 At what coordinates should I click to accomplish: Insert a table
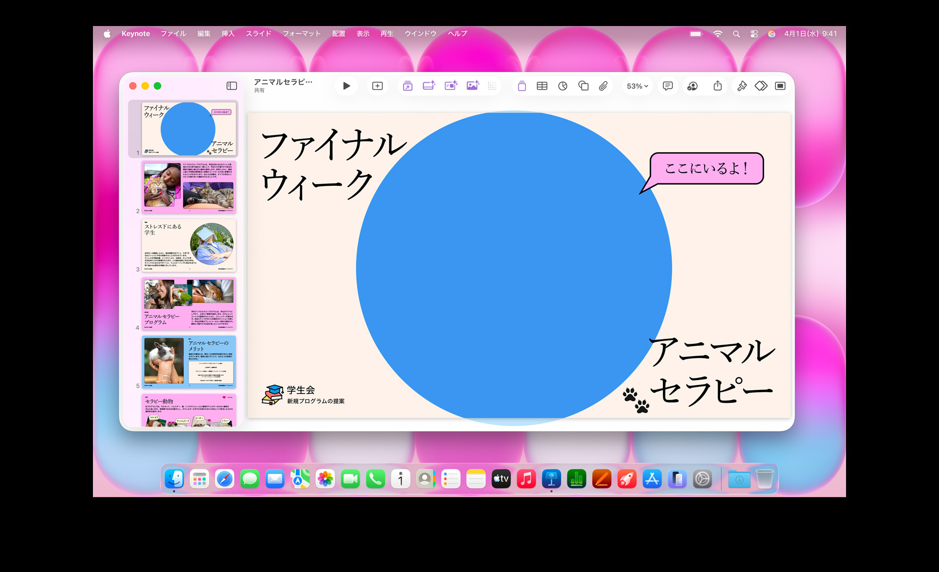tap(542, 86)
